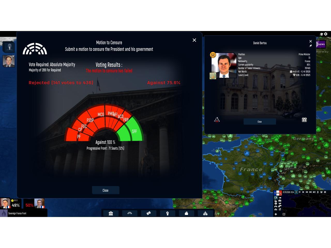Close the Motion to Censure results

click(106, 190)
